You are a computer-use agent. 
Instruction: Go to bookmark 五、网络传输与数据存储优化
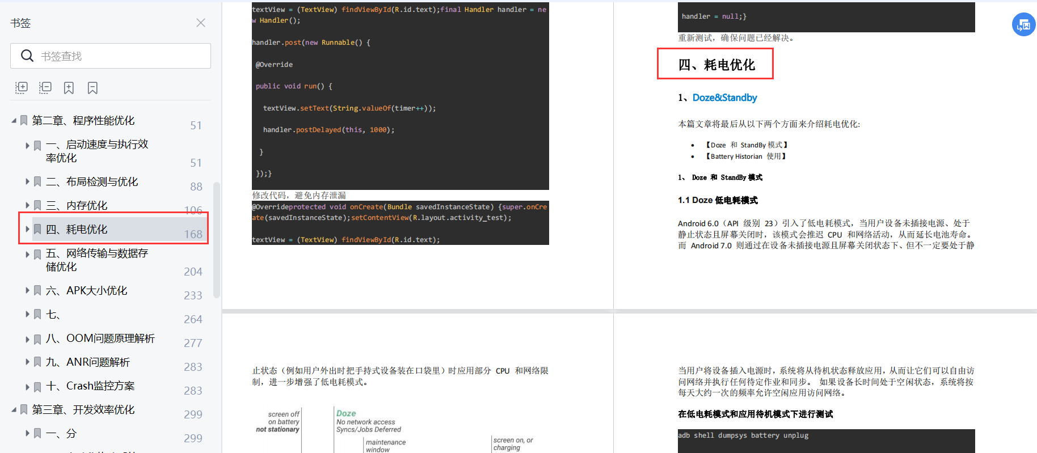point(97,260)
